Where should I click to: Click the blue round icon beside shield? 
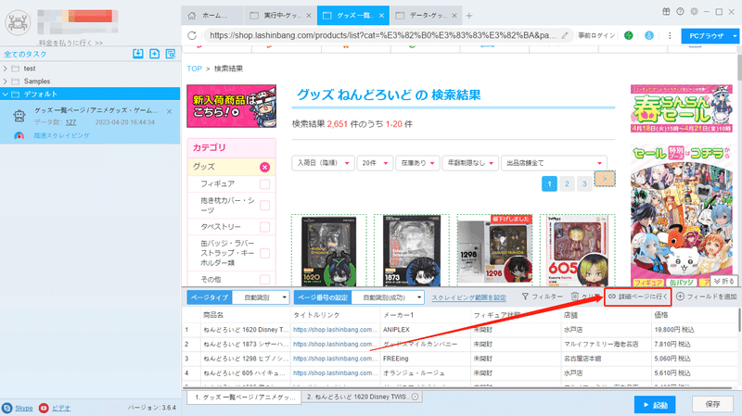(x=649, y=35)
